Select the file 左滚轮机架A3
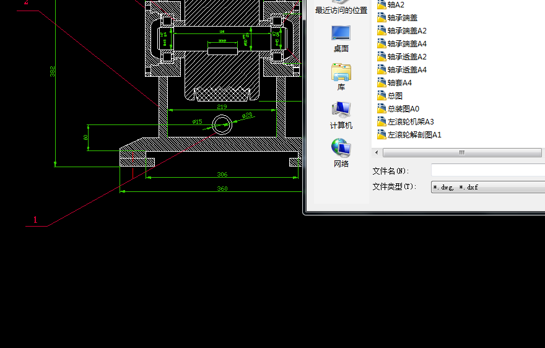The image size is (545, 348). (x=406, y=122)
